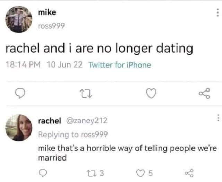
Task: Click the ross999 handle below mike's name
Action: (x=51, y=26)
